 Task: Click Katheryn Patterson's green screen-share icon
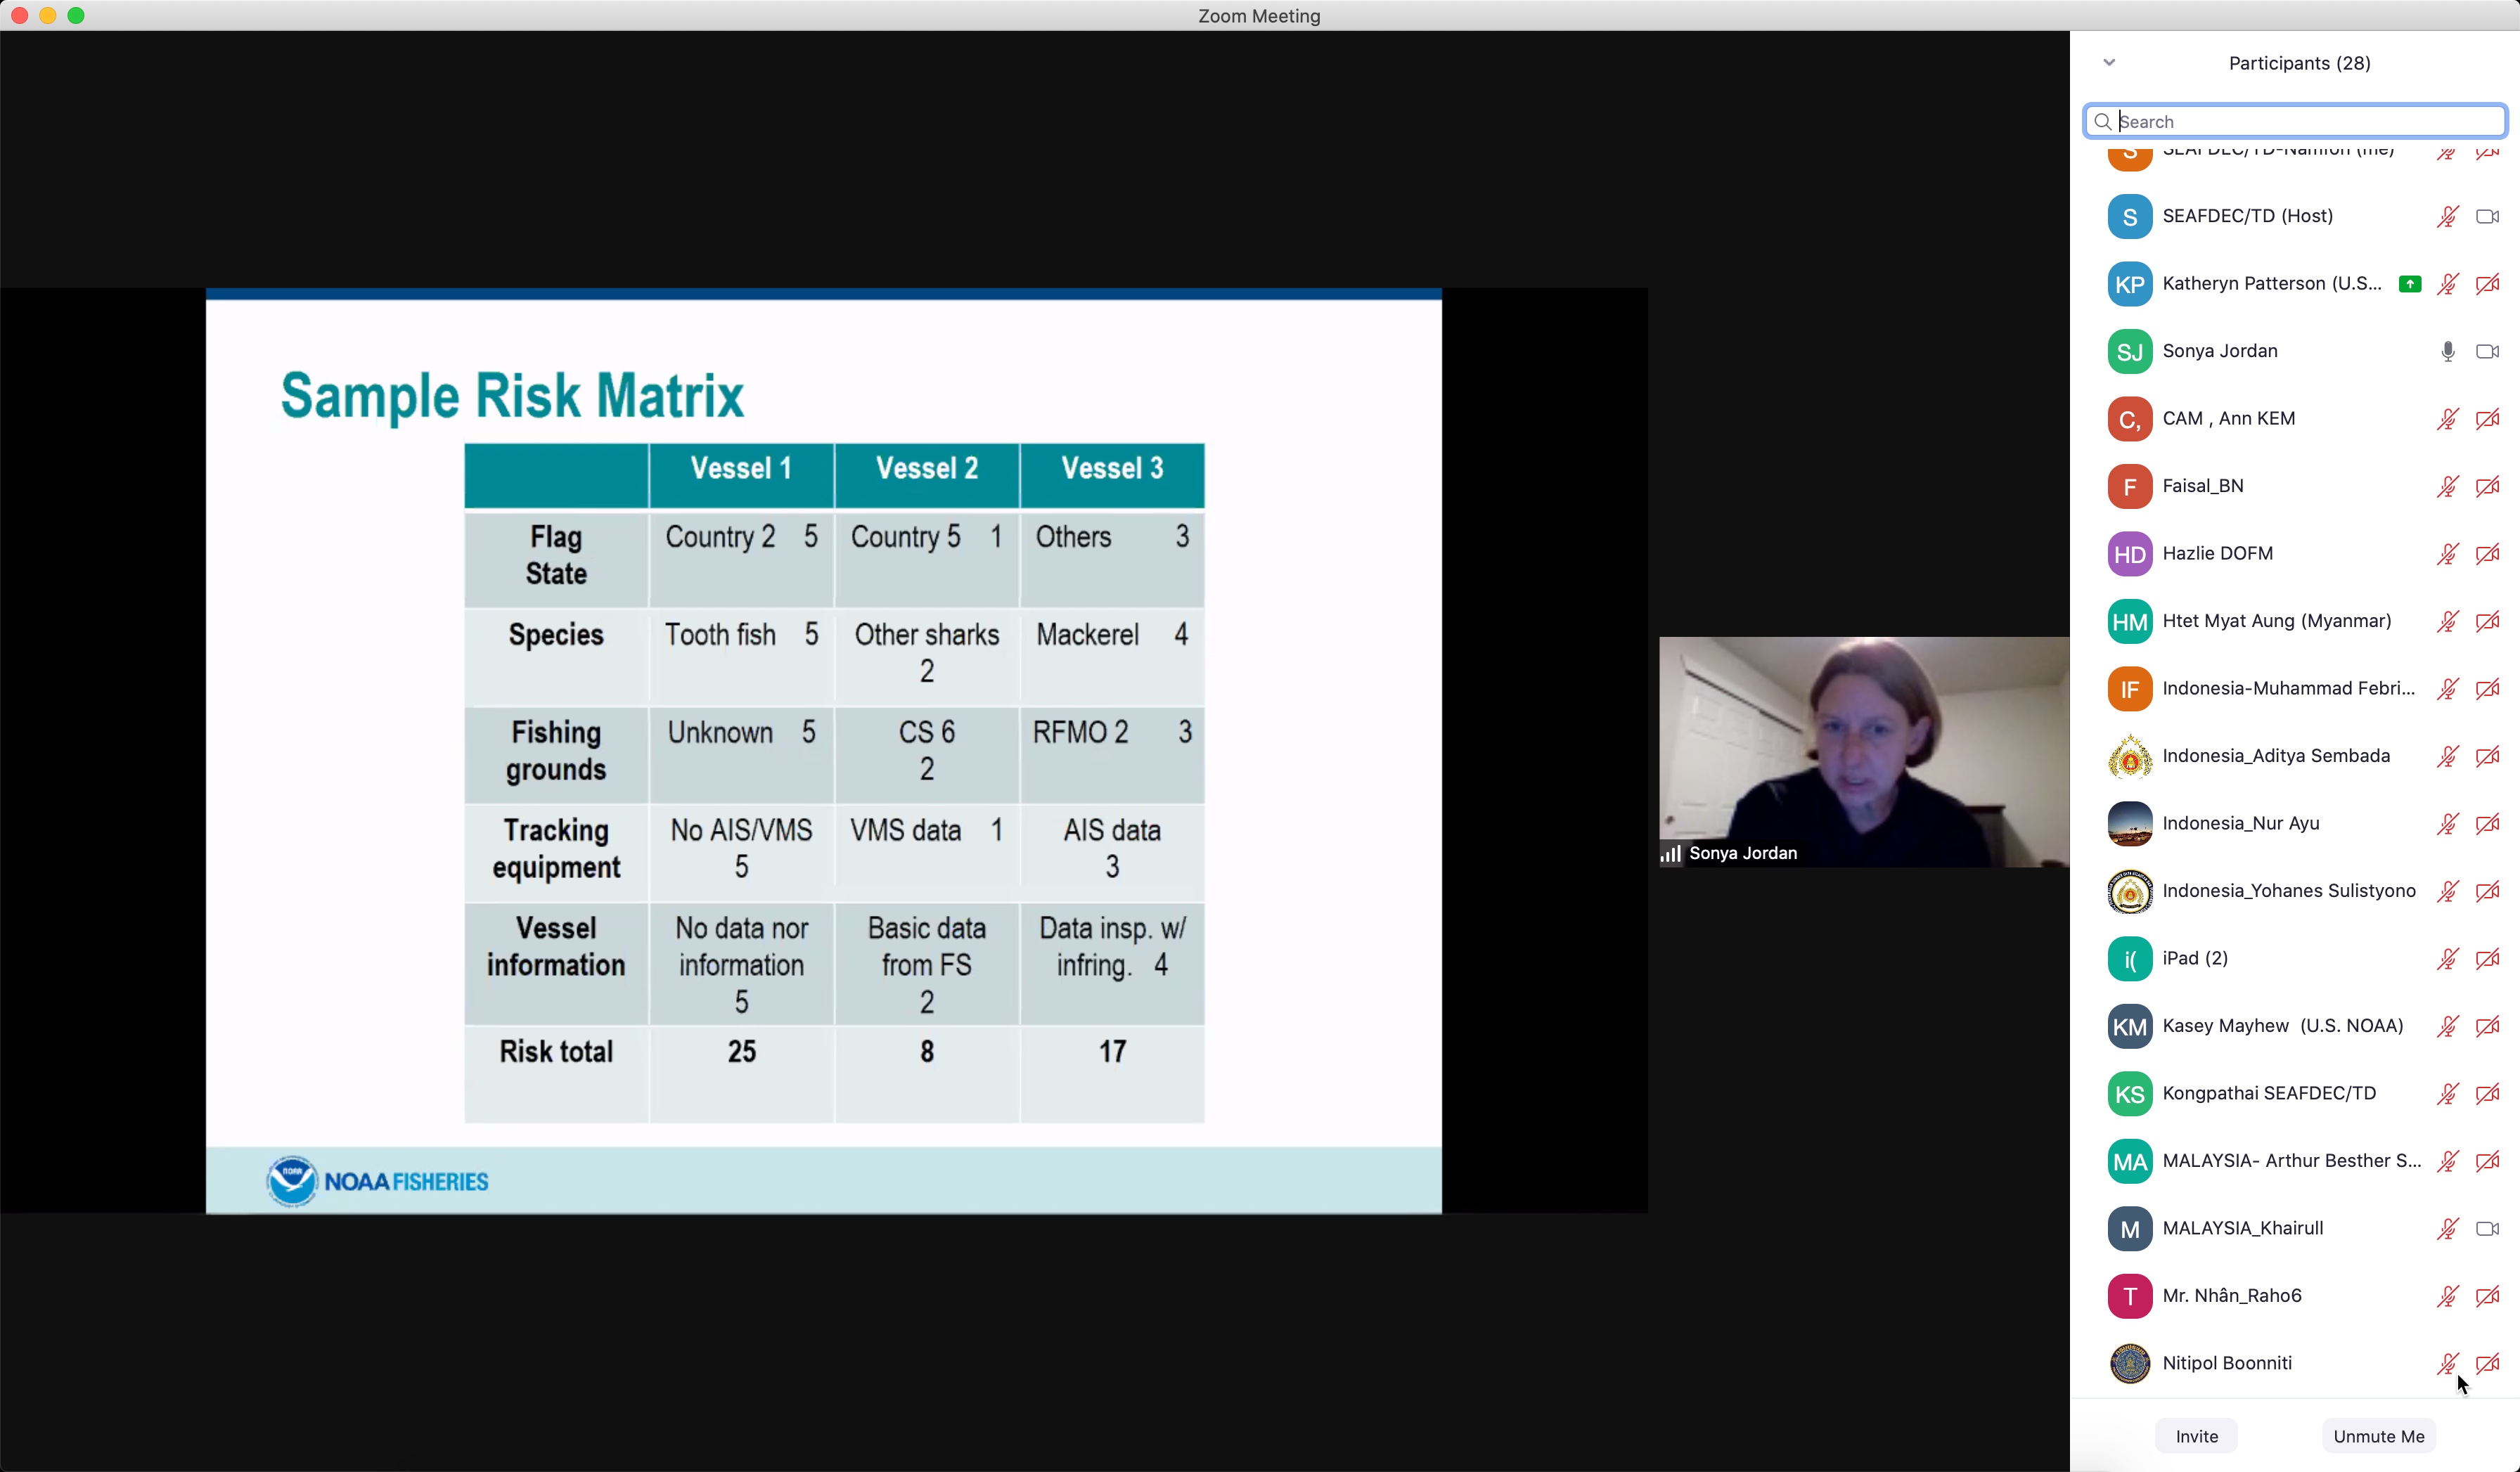[x=2410, y=284]
